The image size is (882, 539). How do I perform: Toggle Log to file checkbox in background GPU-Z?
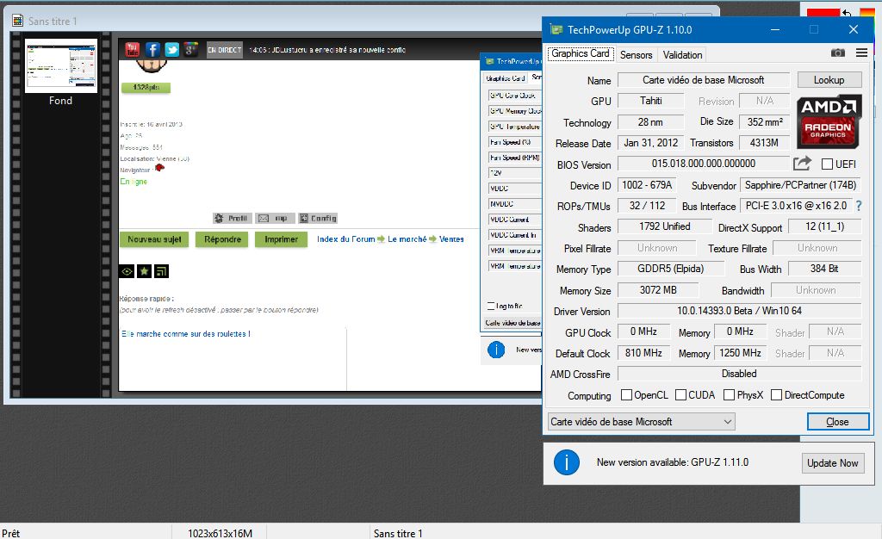491,306
